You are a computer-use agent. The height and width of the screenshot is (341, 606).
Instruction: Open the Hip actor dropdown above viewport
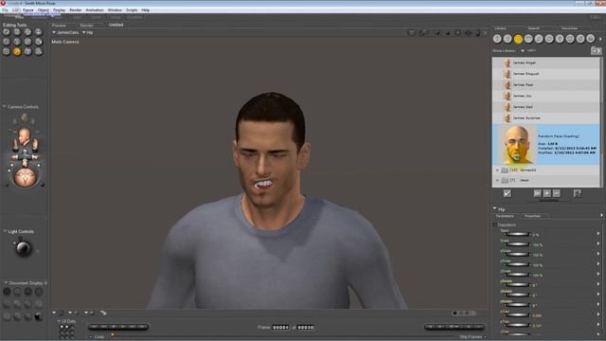87,32
